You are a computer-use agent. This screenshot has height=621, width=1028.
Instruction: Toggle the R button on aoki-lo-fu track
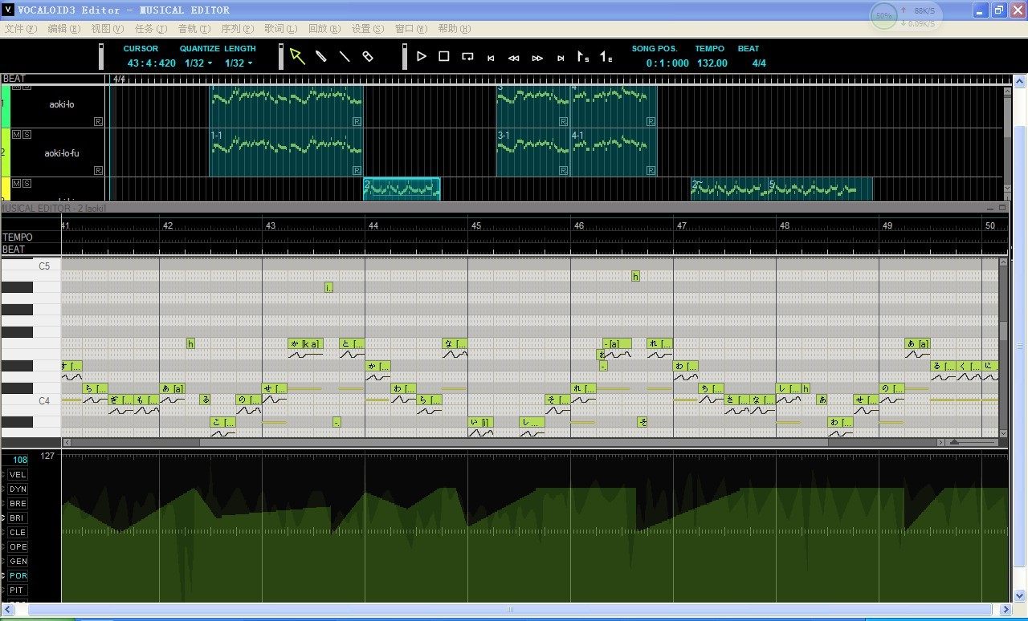98,170
